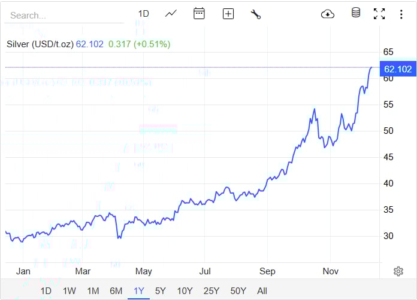The height and width of the screenshot is (300, 417).
Task: Show the 25Y time range
Action: tap(211, 291)
